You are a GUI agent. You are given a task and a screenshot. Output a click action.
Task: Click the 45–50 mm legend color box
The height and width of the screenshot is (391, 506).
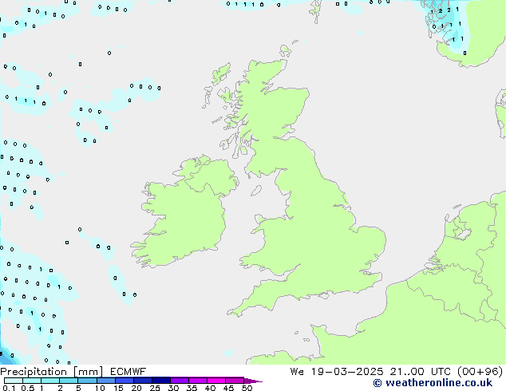235,381
